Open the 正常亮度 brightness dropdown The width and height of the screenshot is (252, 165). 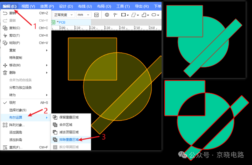click(63, 15)
